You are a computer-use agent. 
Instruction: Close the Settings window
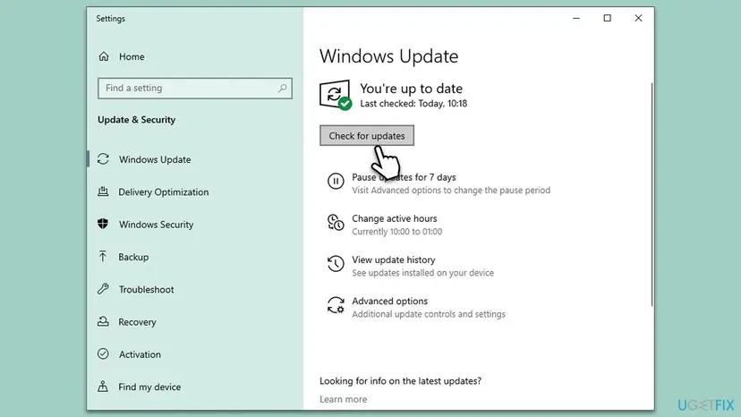click(x=638, y=18)
